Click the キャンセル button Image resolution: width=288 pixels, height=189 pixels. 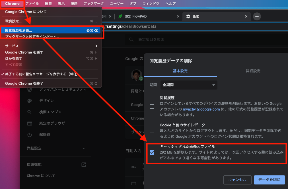click(x=237, y=180)
